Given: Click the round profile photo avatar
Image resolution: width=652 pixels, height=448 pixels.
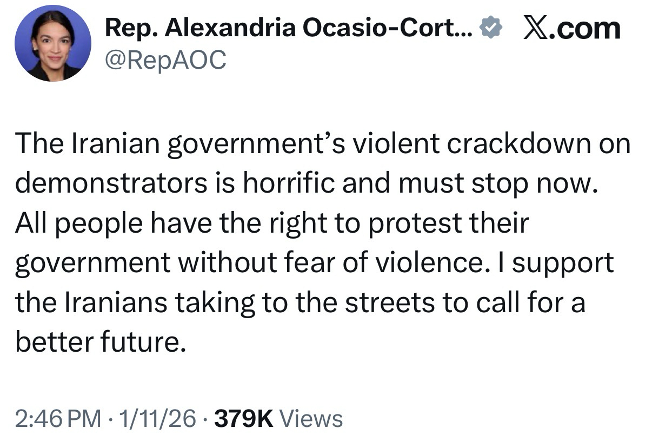Looking at the screenshot, I should (53, 43).
